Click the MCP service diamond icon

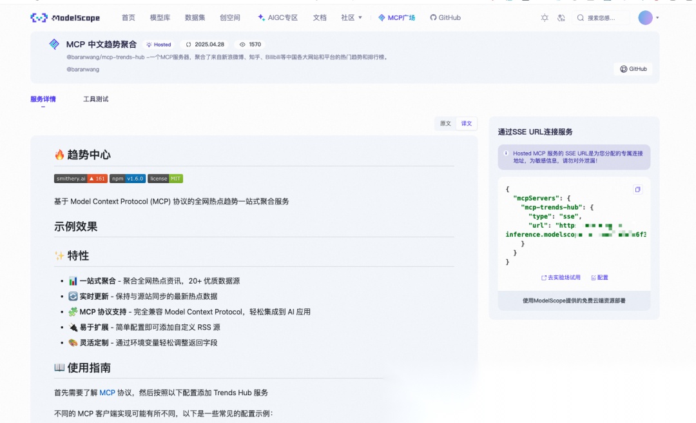[x=54, y=44]
